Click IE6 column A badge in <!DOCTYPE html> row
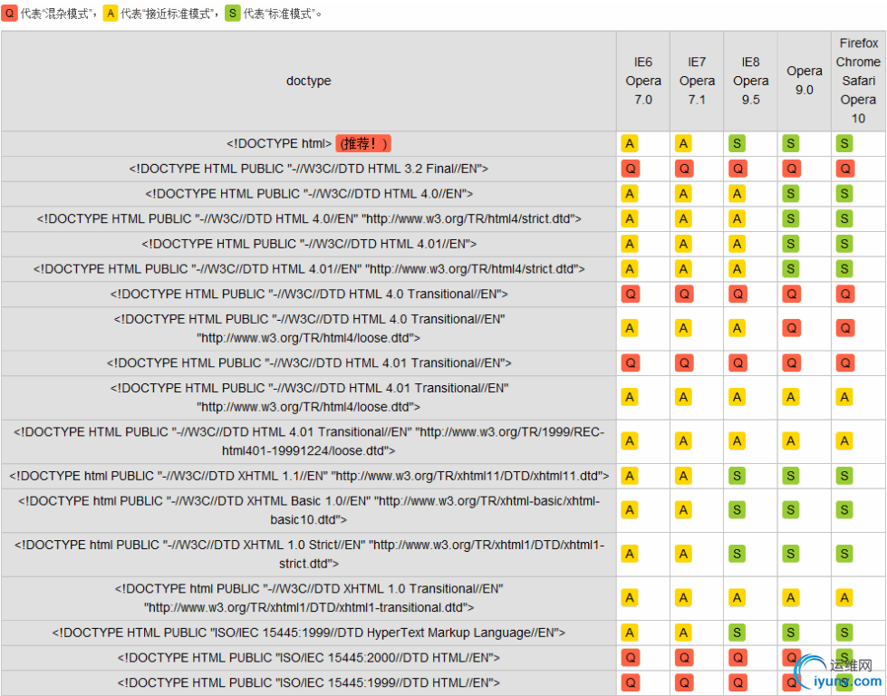Viewport: 887px width, 696px height. [630, 144]
